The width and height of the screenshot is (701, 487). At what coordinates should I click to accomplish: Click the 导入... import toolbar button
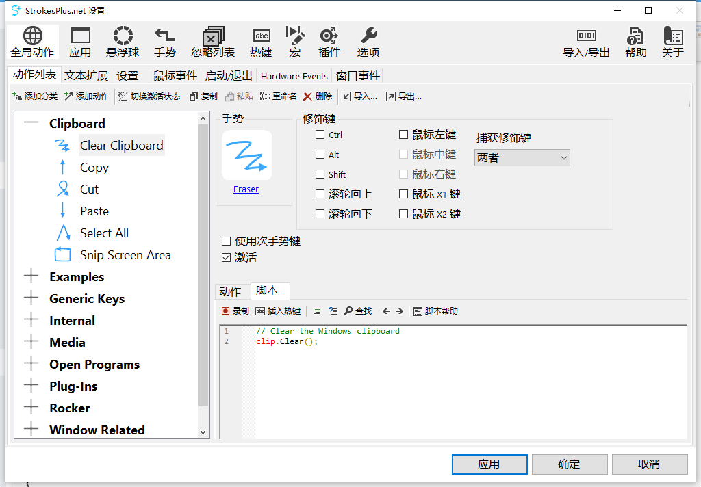(359, 96)
